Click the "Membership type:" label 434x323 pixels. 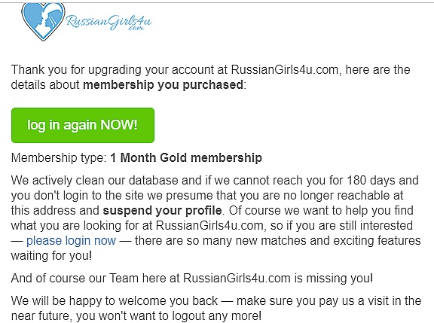click(x=59, y=158)
